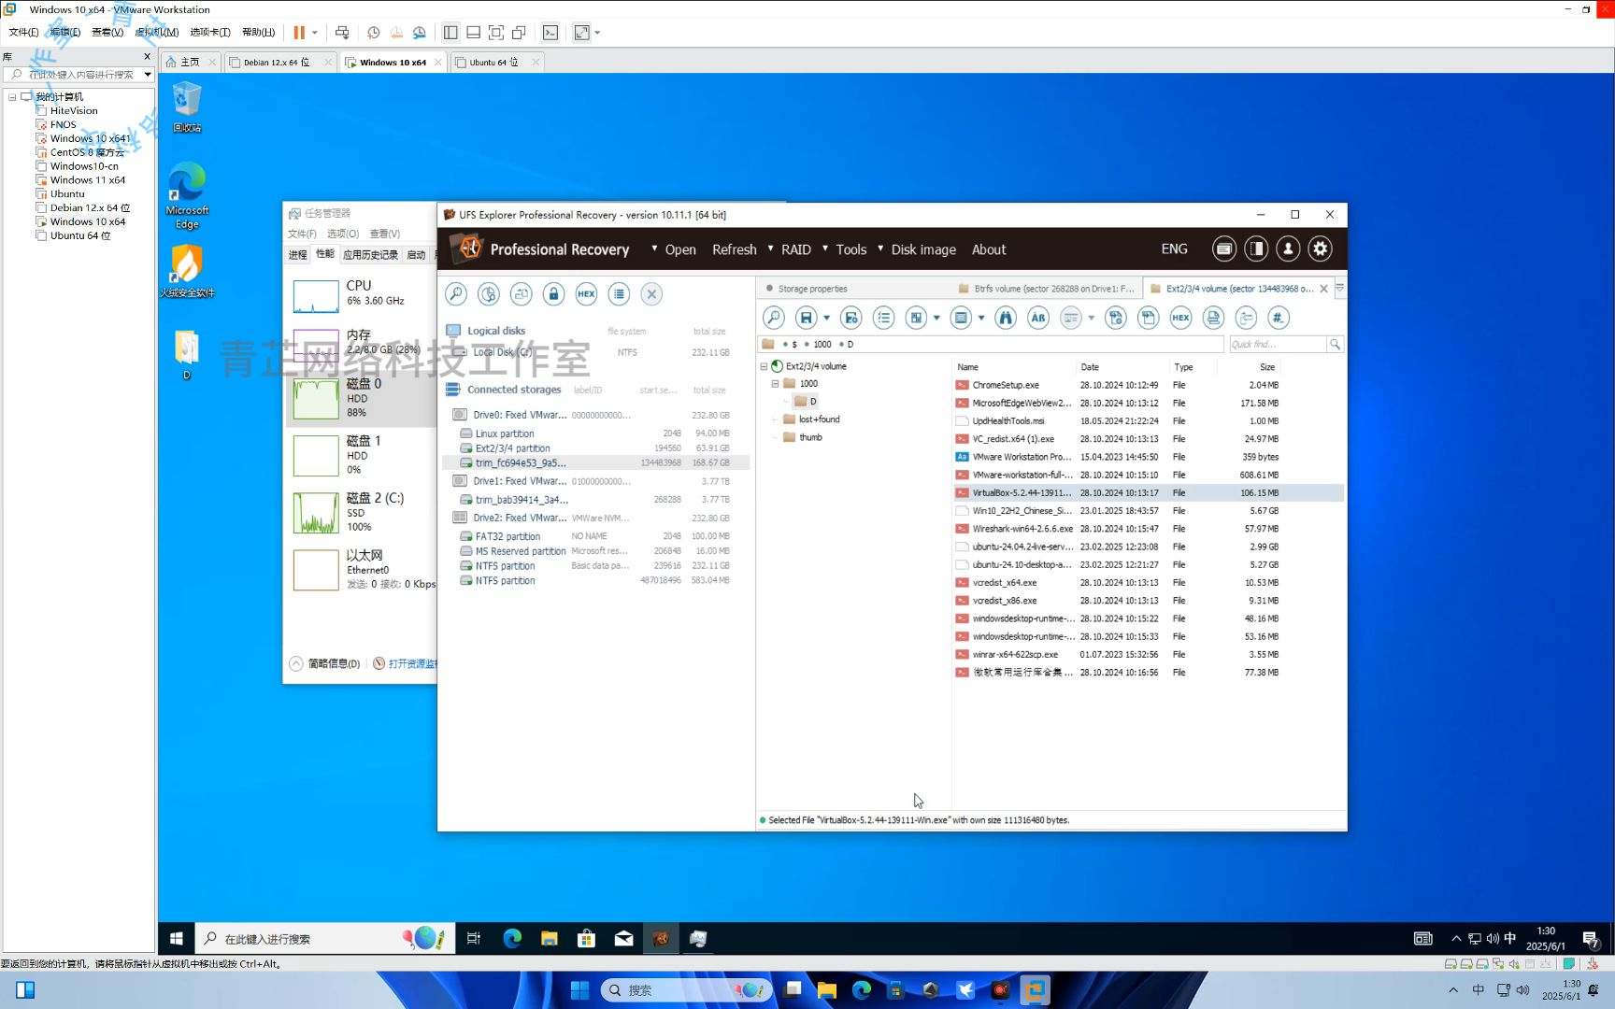Click the HEX icon in the explorer file toolbar

click(1181, 318)
